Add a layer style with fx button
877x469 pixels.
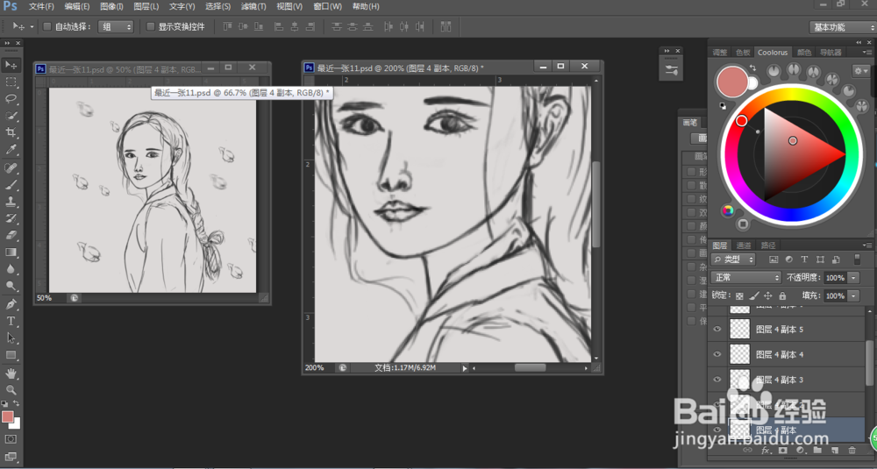[765, 450]
